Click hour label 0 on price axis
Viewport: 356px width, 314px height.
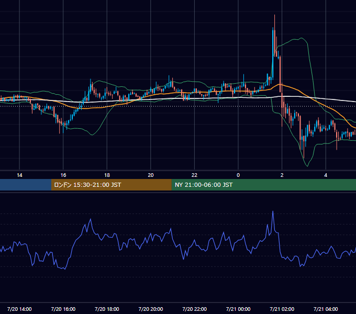tap(238, 175)
